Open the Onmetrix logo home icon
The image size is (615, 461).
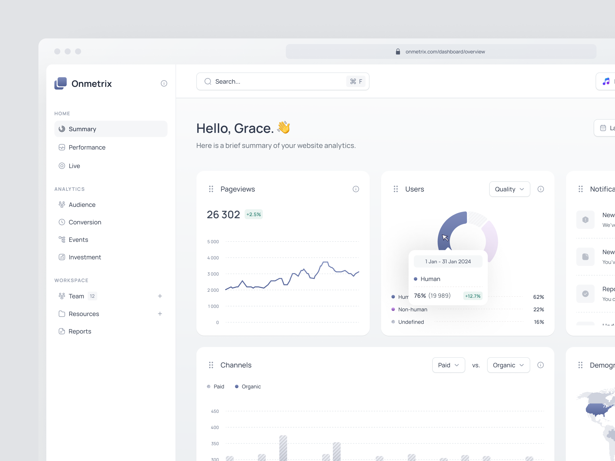60,83
